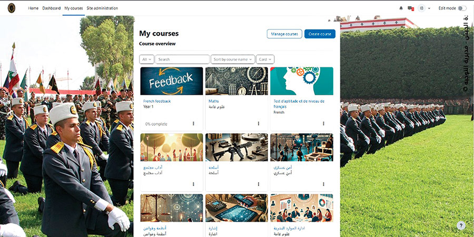Open three-dot menu on آداب مجتمع card
474x237 pixels.
[x=193, y=184]
